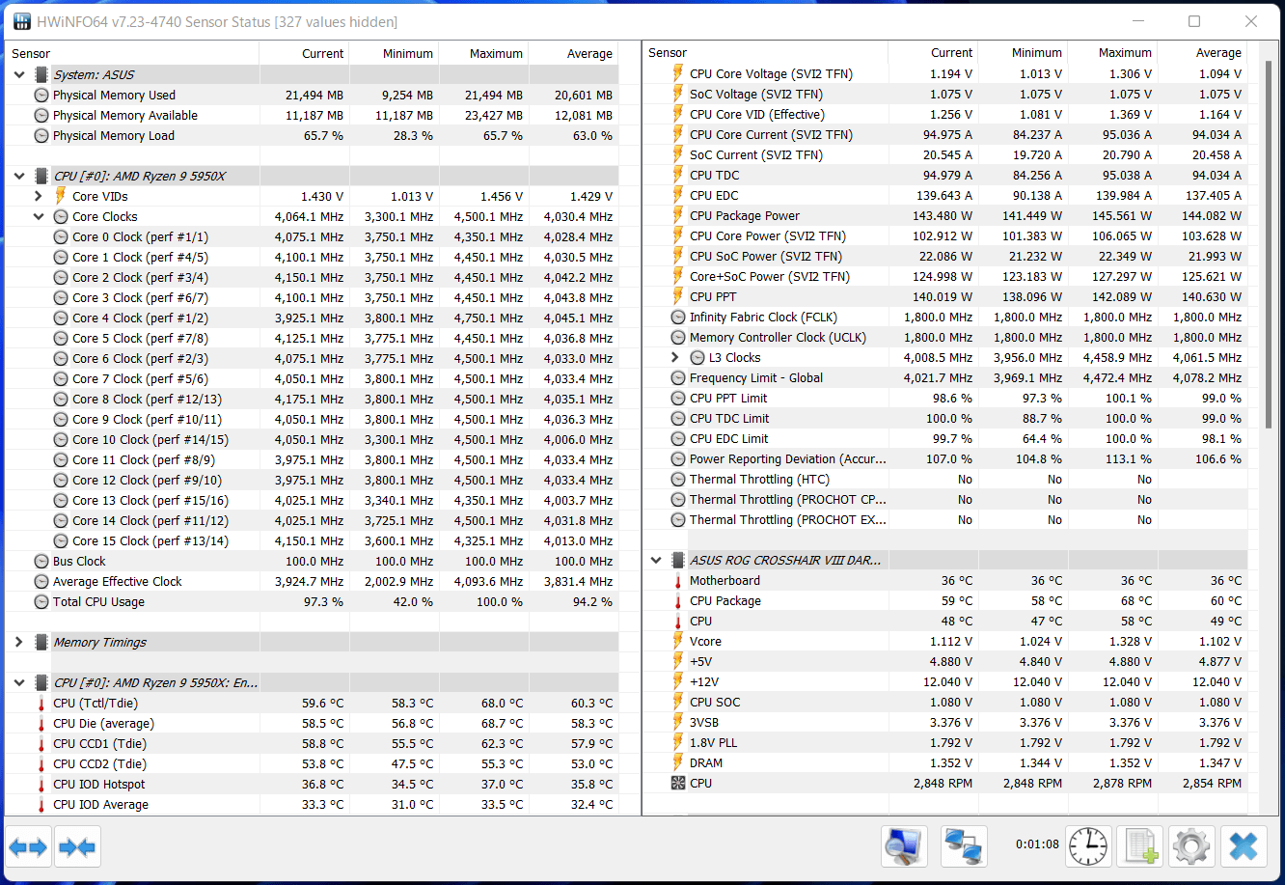Collapse the CPU [#0]: AMD Ryzen 9 5950X section
The width and height of the screenshot is (1285, 885).
19,176
